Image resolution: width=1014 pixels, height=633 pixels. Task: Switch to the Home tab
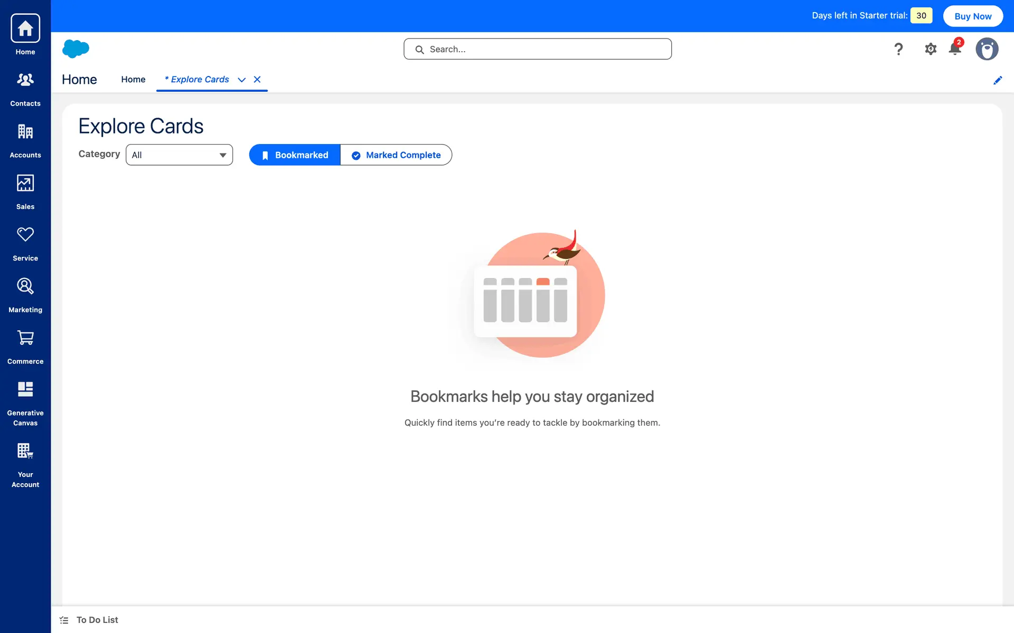133,80
